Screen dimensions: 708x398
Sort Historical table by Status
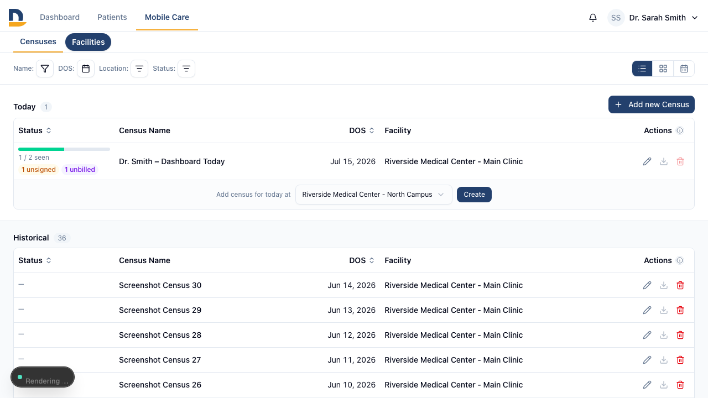click(35, 260)
